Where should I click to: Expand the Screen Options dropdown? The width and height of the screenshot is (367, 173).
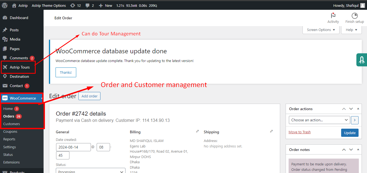[321, 30]
